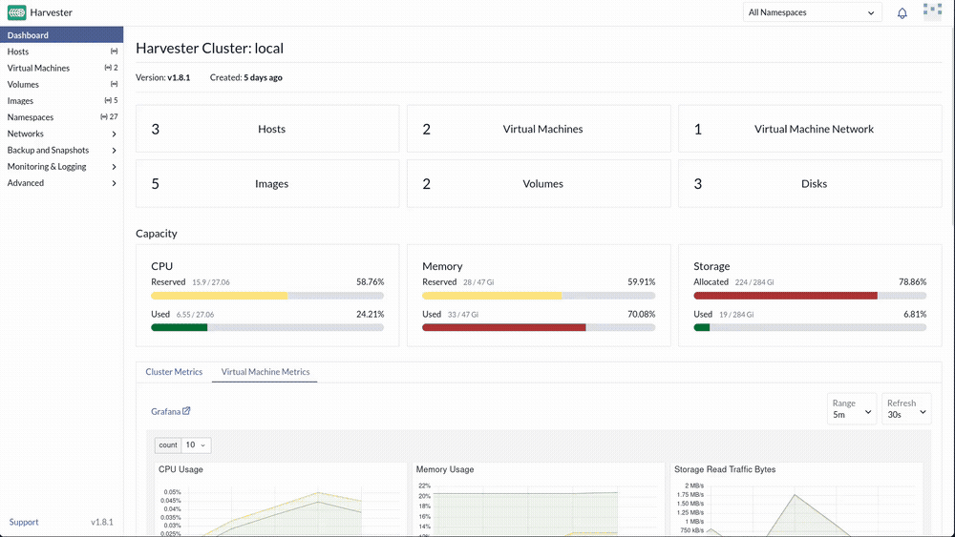Screen dimensions: 955x537
Task: Click the CPU Used progress bar
Action: click(267, 327)
